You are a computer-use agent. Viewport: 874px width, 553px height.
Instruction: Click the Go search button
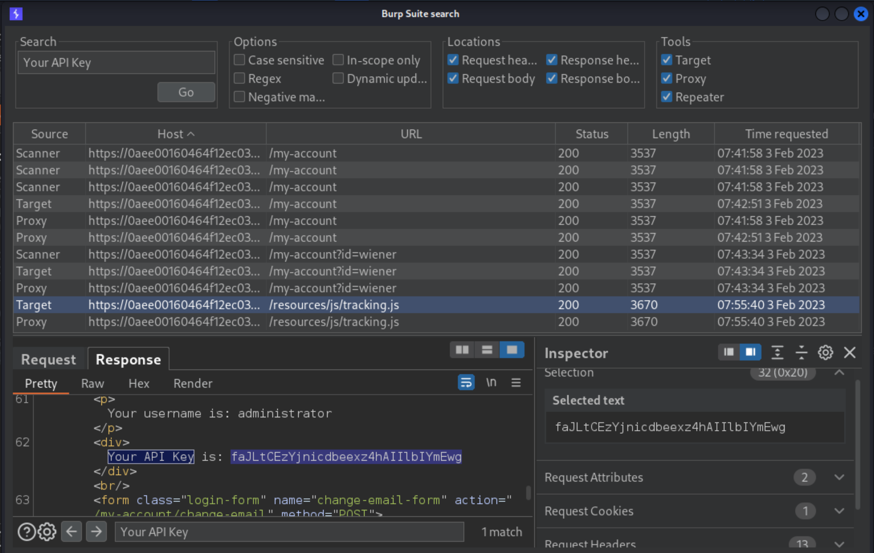186,92
